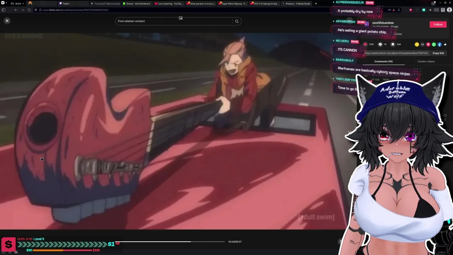This screenshot has height=255, width=453.
Task: Click the browser forward arrow
Action: click(x=23, y=10)
